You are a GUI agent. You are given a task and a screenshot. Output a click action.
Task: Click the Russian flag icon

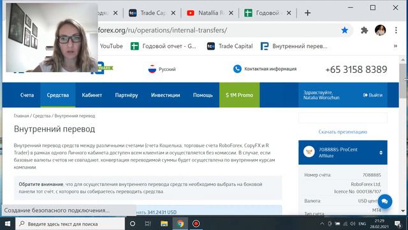coord(152,69)
